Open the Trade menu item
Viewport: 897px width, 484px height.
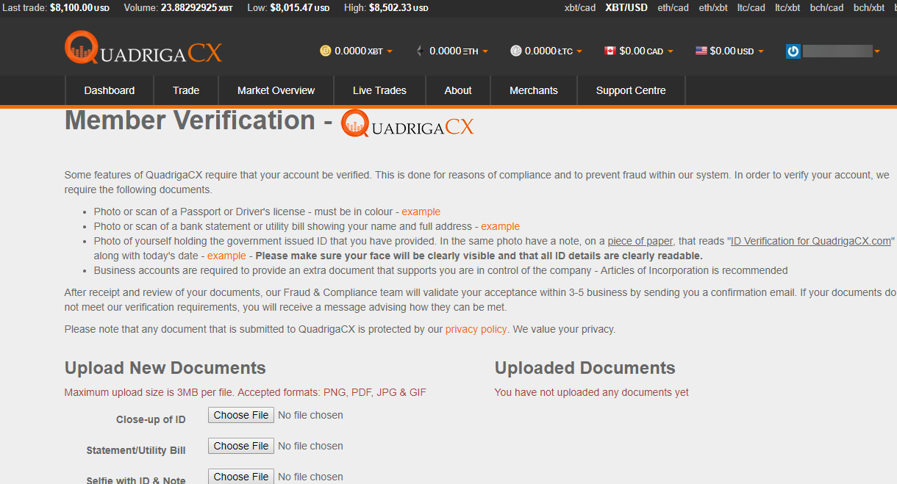186,90
